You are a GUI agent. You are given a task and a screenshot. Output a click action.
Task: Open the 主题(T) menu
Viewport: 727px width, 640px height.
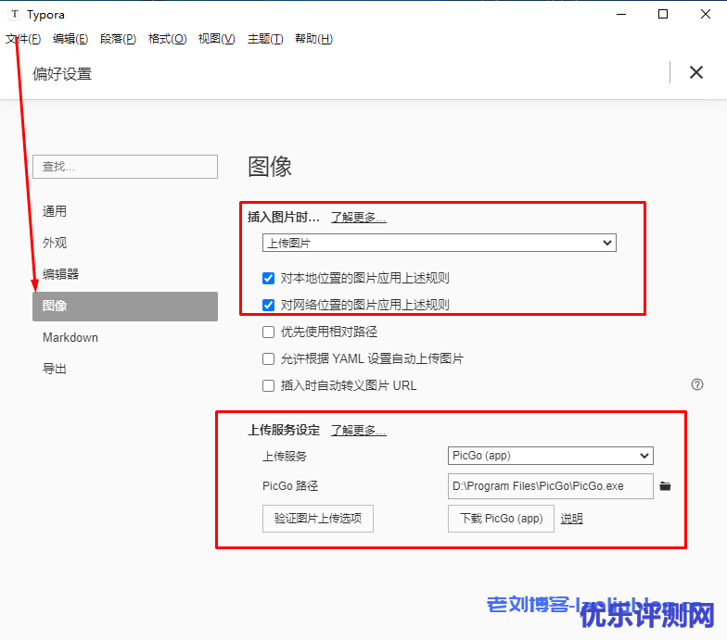point(265,39)
